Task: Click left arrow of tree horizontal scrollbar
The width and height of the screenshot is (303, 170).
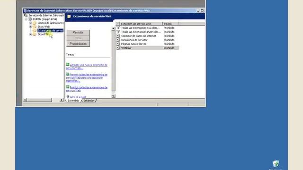Action: click(25, 100)
